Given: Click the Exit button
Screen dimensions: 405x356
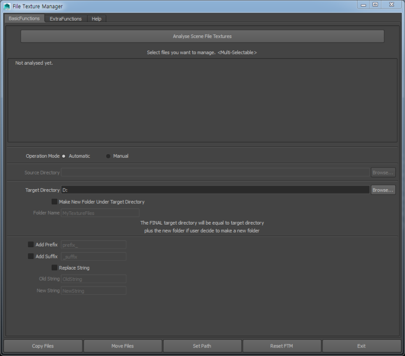Looking at the screenshot, I should [x=361, y=346].
